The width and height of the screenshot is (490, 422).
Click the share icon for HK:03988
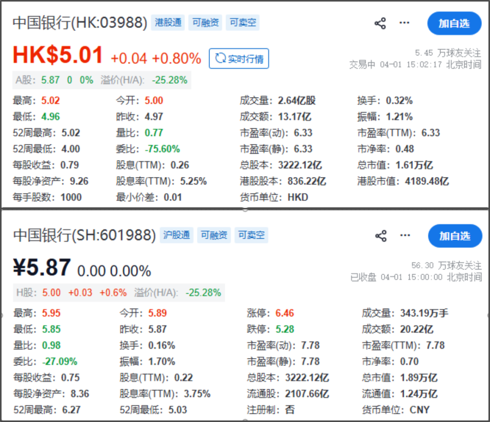coord(380,24)
